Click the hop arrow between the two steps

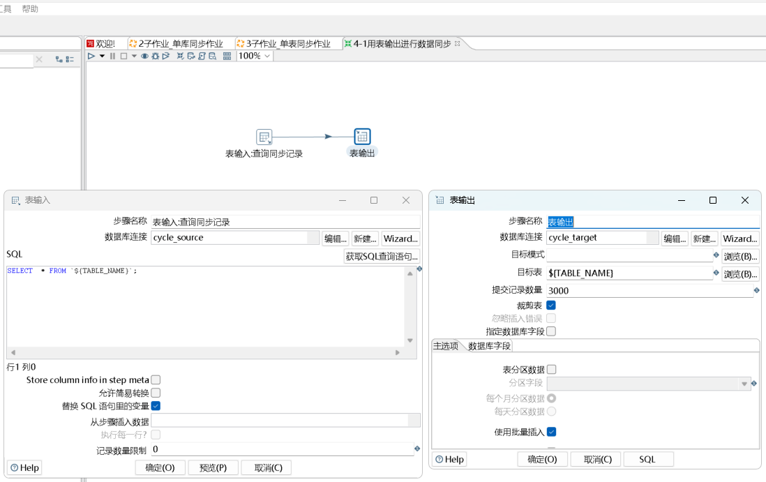pos(329,137)
